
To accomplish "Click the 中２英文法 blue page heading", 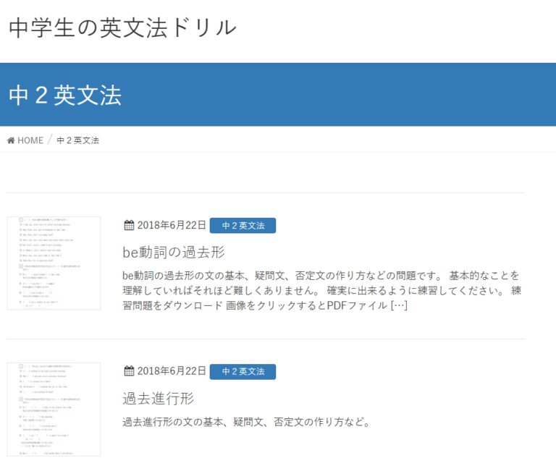I will pyautogui.click(x=65, y=95).
